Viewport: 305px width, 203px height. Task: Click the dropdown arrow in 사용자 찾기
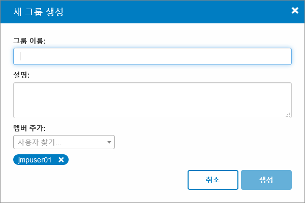[109, 142]
